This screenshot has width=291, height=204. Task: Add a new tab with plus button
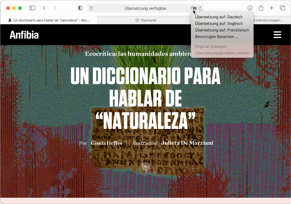tap(272, 8)
